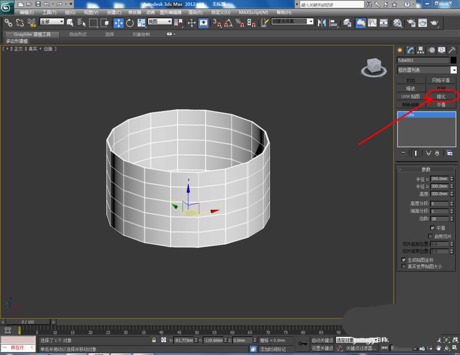The height and width of the screenshot is (355, 460).
Task: Open the 视图 reference coordinate dropdown
Action: pos(160,22)
